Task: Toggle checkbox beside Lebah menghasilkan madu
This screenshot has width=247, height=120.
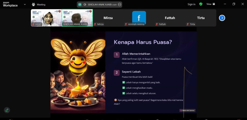Action: pyautogui.click(x=124, y=88)
